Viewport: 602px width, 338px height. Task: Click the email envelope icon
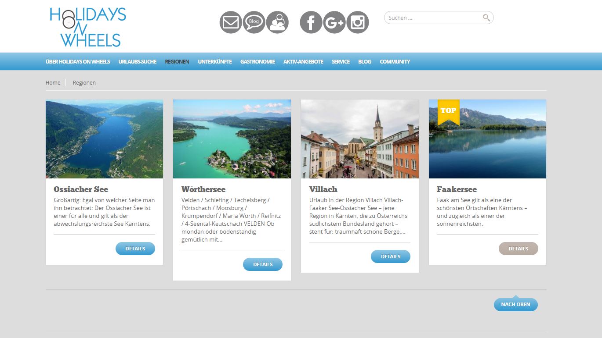click(x=231, y=22)
